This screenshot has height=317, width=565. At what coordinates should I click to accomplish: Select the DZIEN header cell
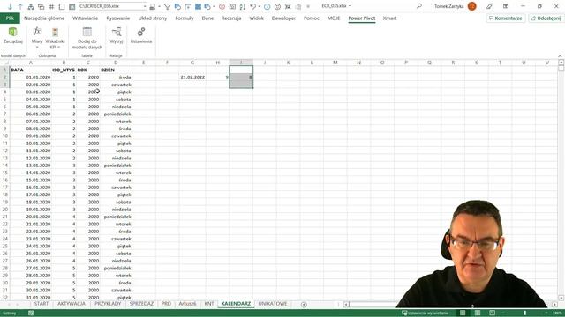coord(116,70)
